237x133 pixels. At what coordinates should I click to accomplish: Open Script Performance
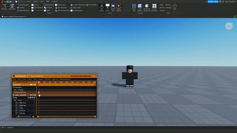click(x=63, y=11)
